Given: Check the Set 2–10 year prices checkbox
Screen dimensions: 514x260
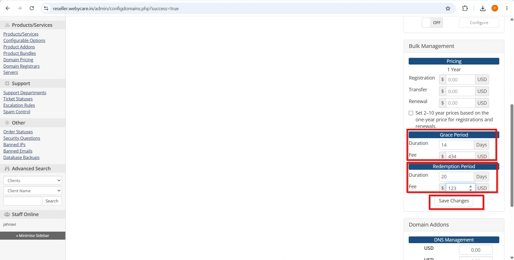Looking at the screenshot, I should 411,113.
